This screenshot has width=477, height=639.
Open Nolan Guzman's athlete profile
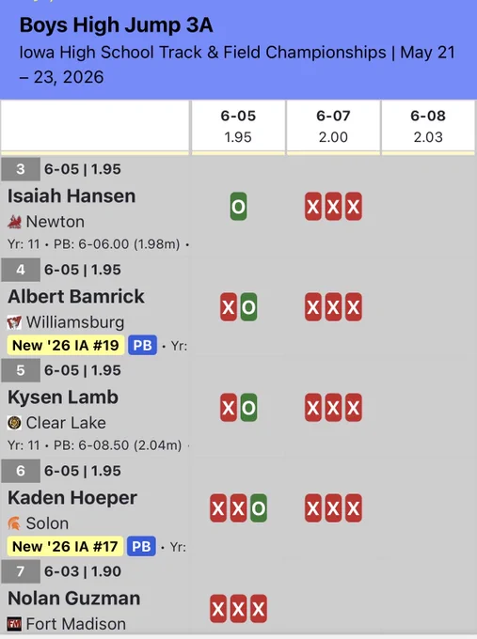74,599
